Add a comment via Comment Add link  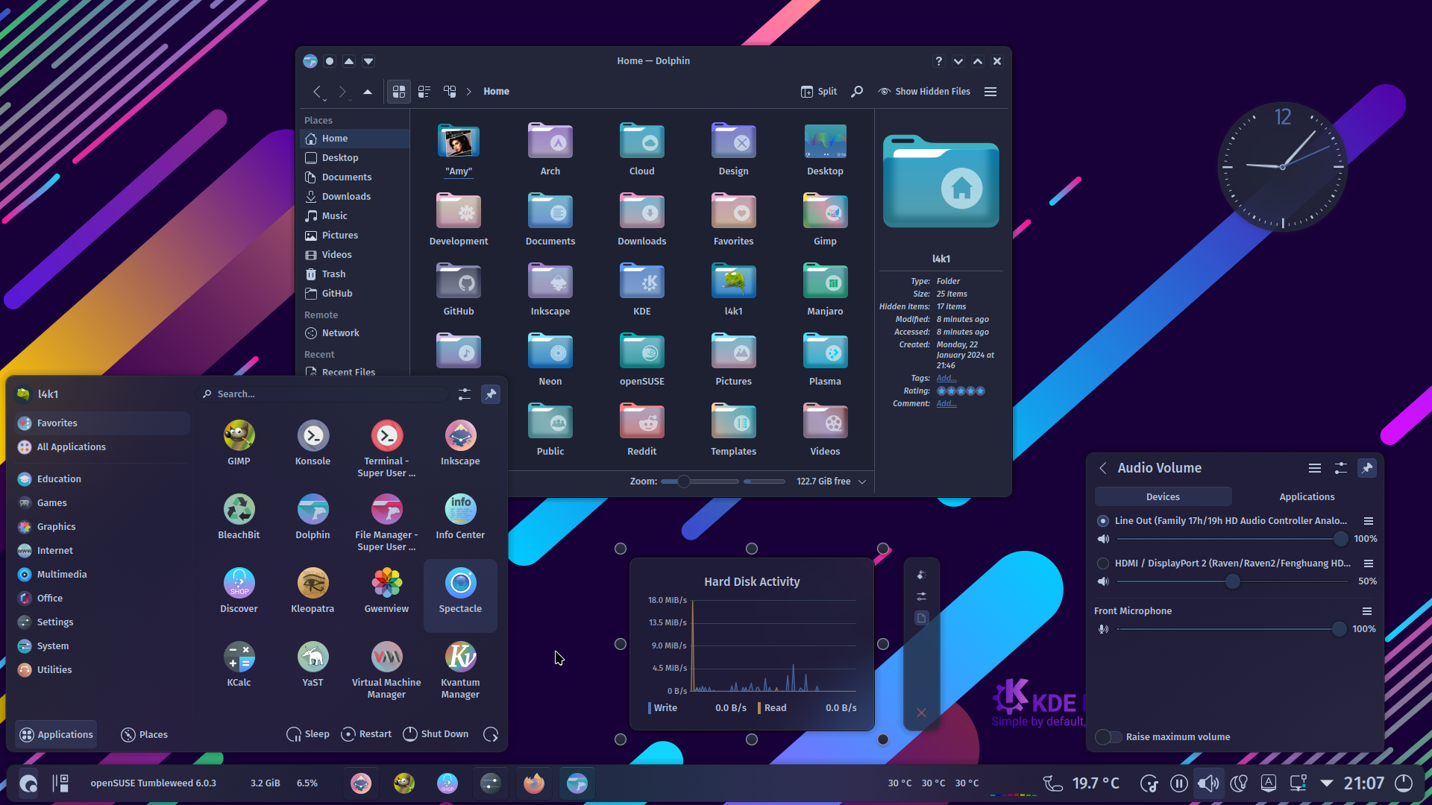point(946,403)
